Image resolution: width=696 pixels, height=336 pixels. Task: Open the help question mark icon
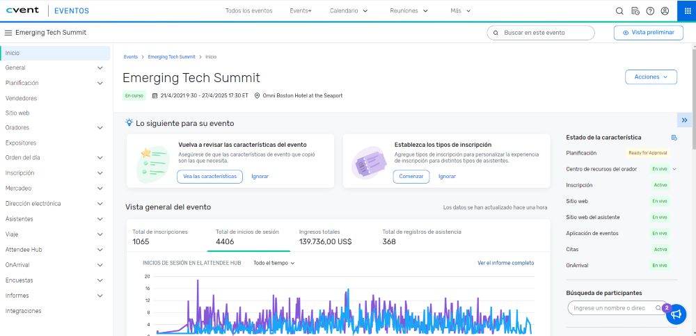[x=650, y=11]
